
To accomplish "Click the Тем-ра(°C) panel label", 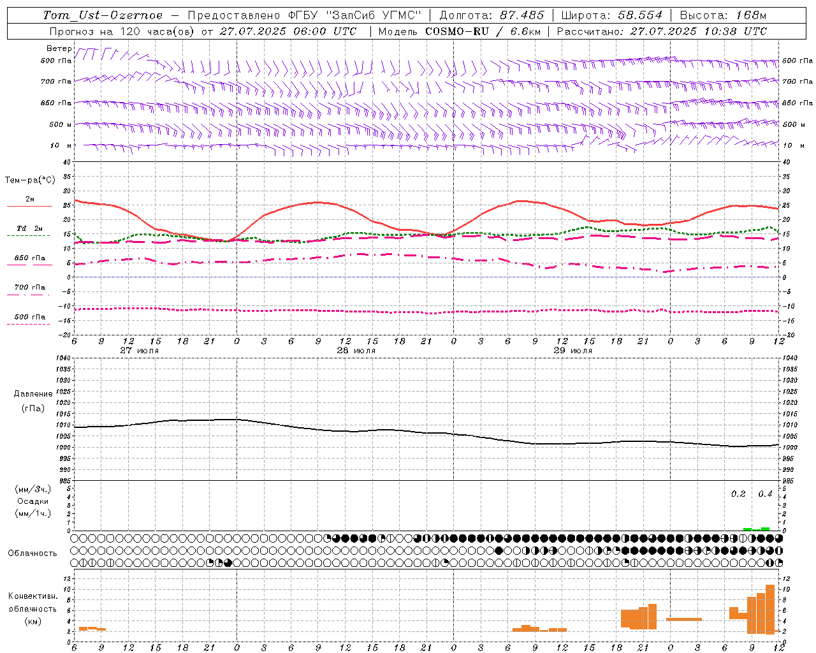I will (x=30, y=180).
